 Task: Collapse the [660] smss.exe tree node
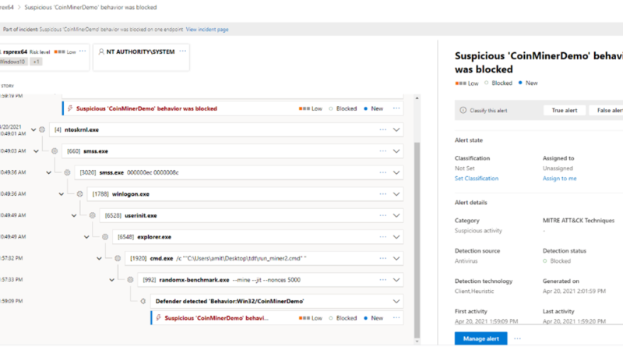tap(36, 151)
